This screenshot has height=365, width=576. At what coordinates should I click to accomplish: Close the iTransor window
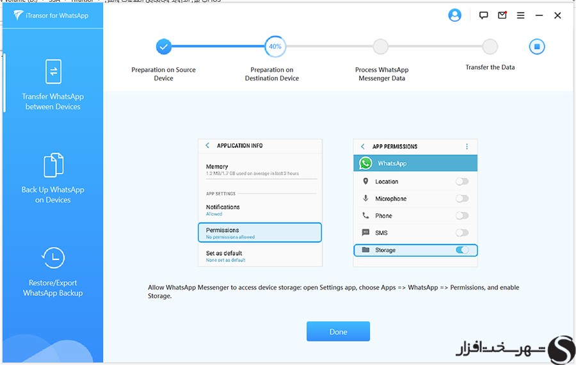(x=557, y=15)
